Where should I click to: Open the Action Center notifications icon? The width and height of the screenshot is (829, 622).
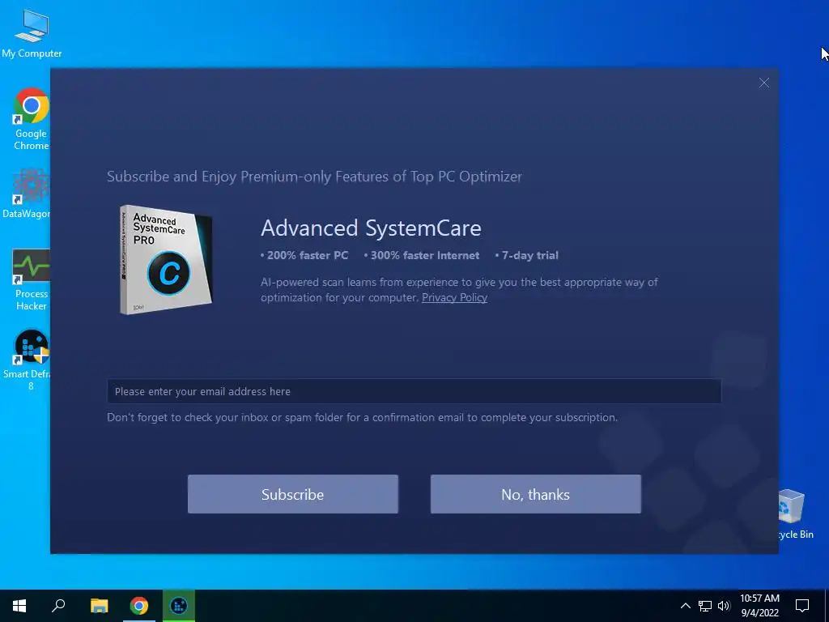(x=802, y=606)
